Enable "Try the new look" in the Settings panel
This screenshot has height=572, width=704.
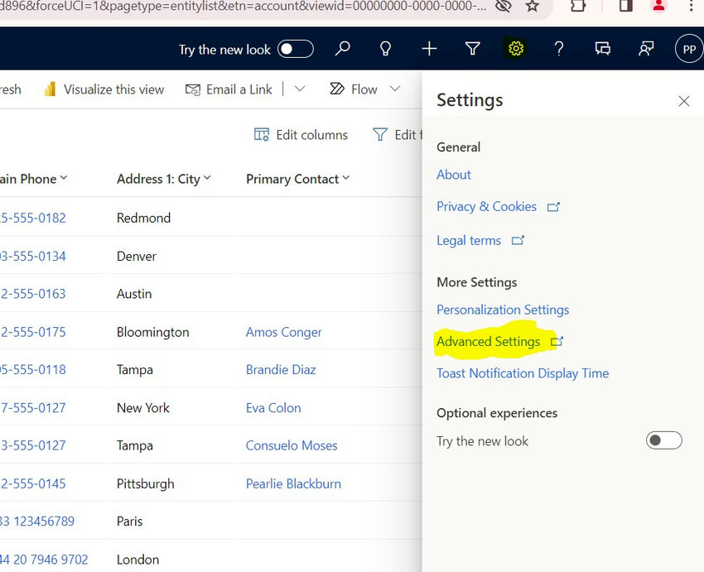pyautogui.click(x=663, y=440)
